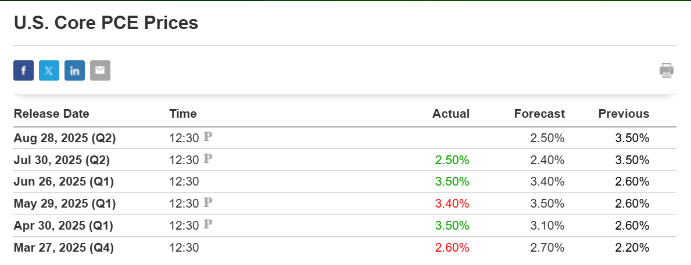The height and width of the screenshot is (265, 691).
Task: Select the Previous column header
Action: click(x=624, y=114)
